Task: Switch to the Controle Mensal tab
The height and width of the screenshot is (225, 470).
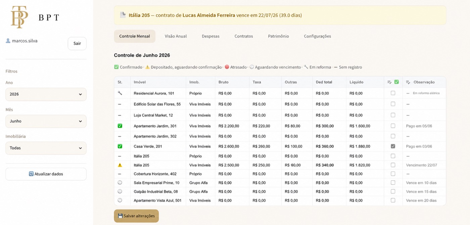Action: pyautogui.click(x=135, y=36)
